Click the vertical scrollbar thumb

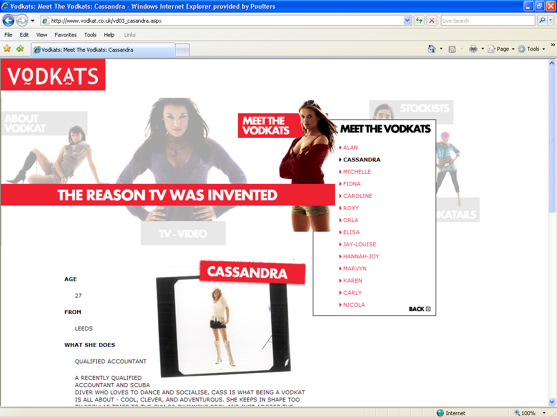click(x=552, y=140)
